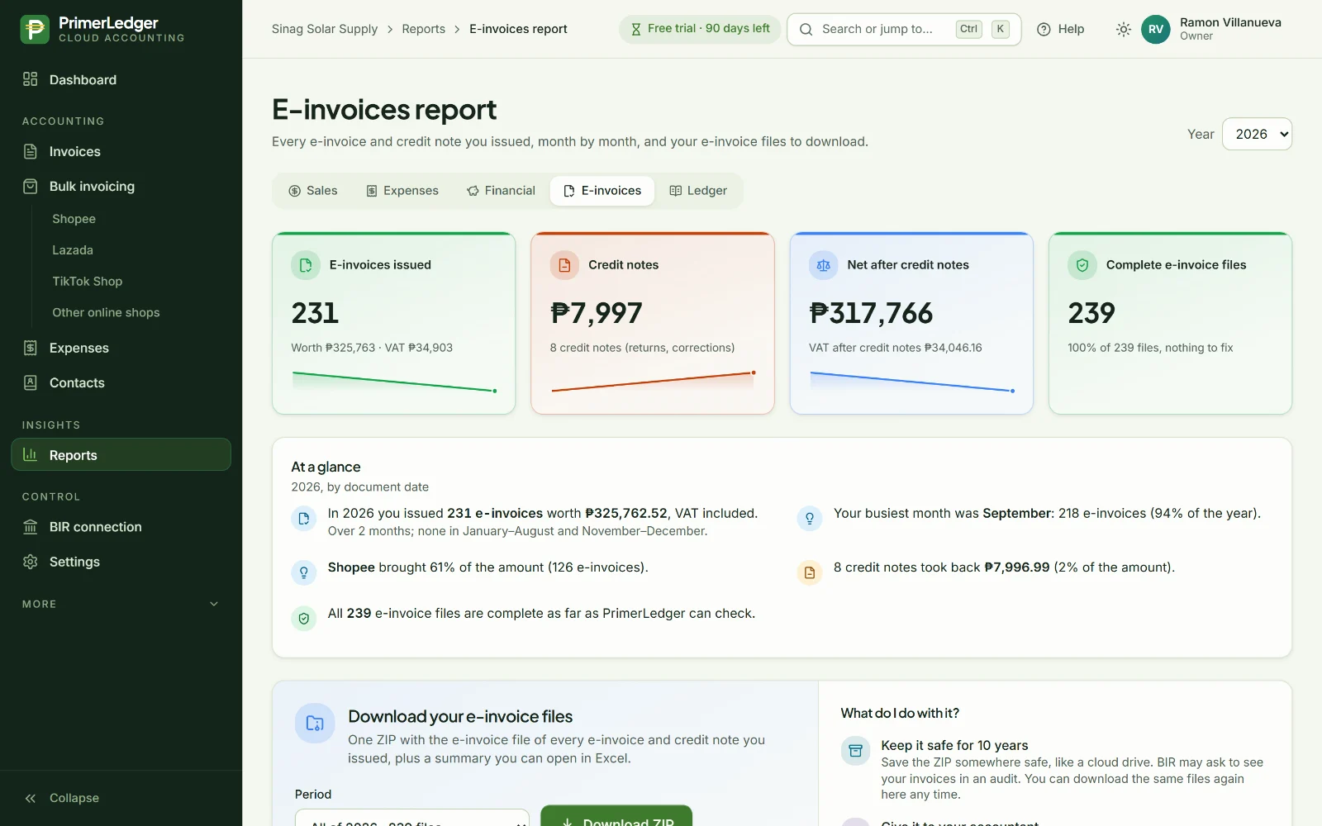Viewport: 1322px width, 826px height.
Task: Toggle light/dark theme sun icon
Action: (x=1123, y=29)
